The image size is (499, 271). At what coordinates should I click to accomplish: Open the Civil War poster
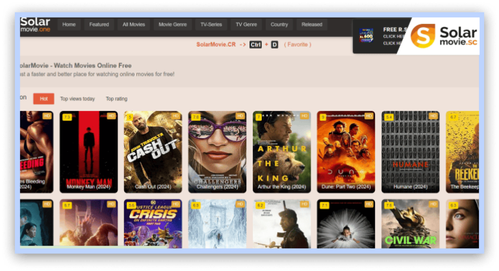point(410,224)
